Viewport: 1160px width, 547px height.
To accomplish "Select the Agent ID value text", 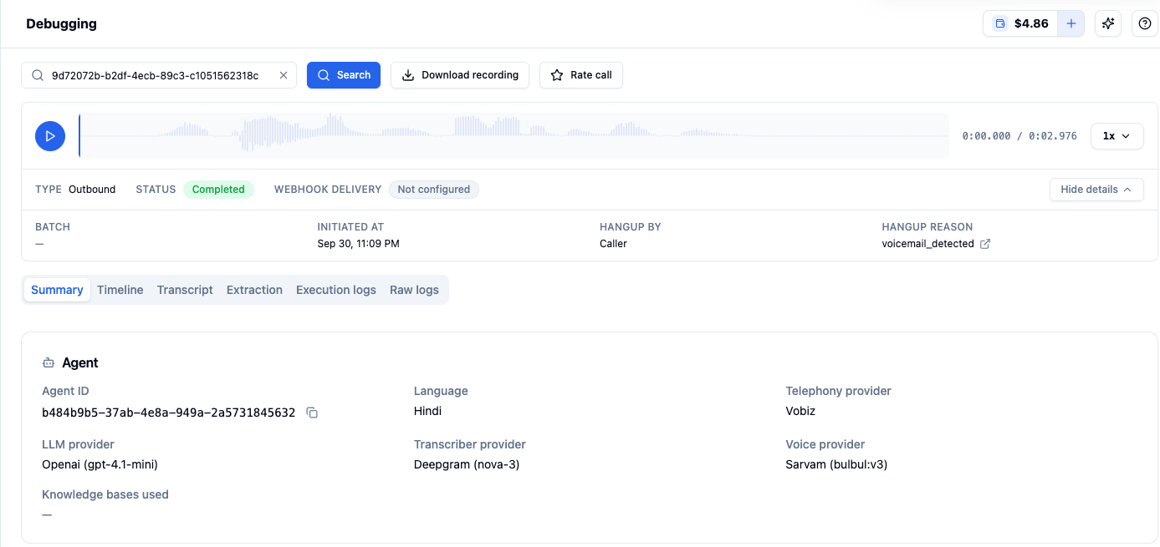I will point(169,413).
